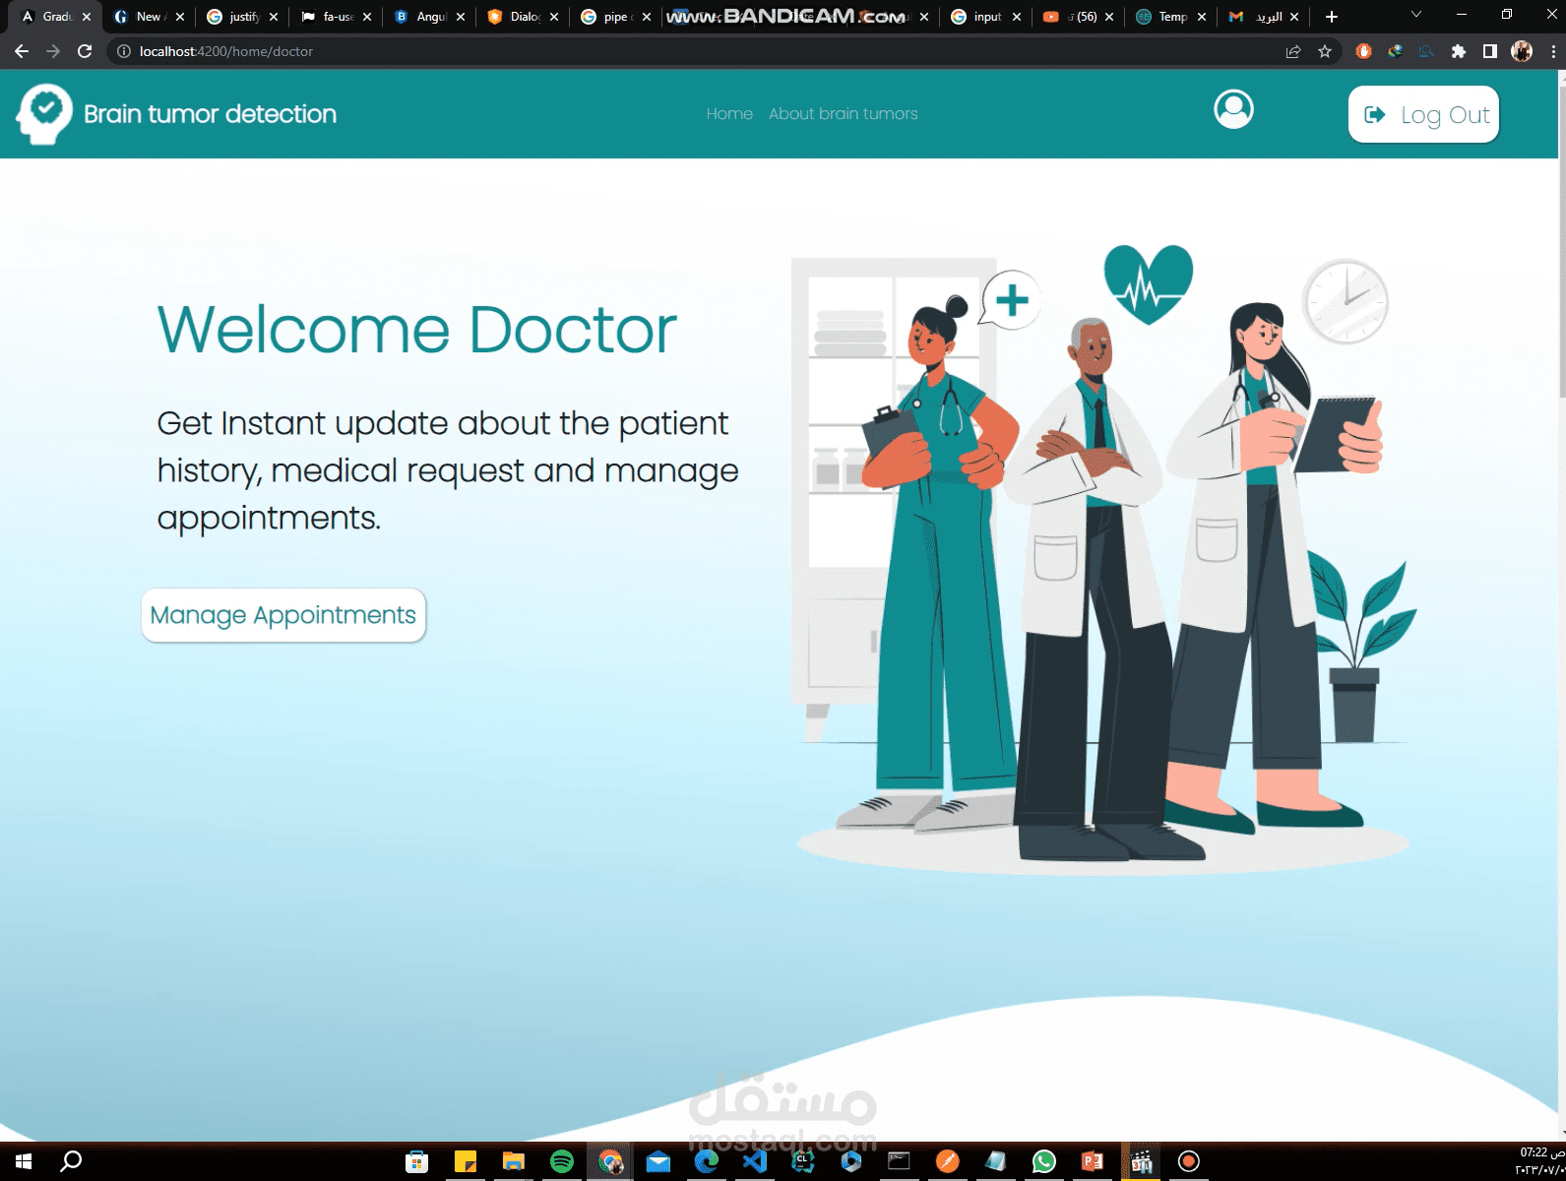The height and width of the screenshot is (1181, 1566).
Task: Click the browser forward arrow
Action: [x=53, y=51]
